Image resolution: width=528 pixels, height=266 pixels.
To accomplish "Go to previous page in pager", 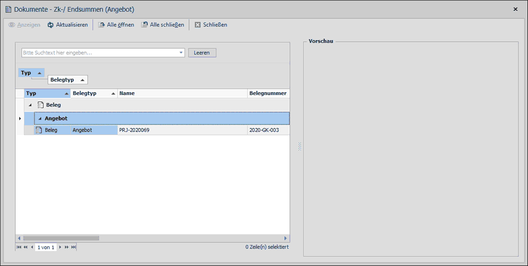I will [x=25, y=247].
